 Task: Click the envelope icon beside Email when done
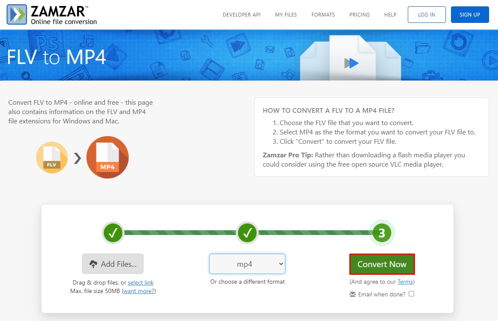click(352, 294)
